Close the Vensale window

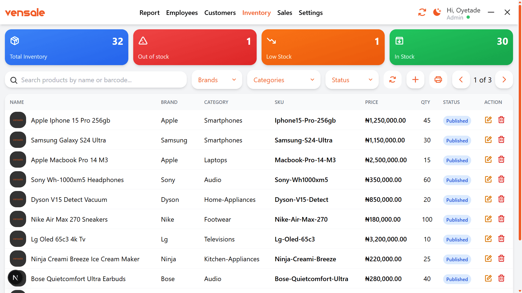coord(507,12)
